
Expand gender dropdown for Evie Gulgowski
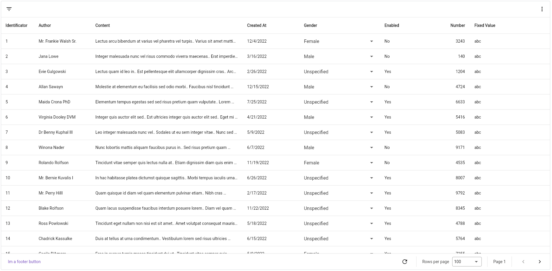(x=339, y=72)
